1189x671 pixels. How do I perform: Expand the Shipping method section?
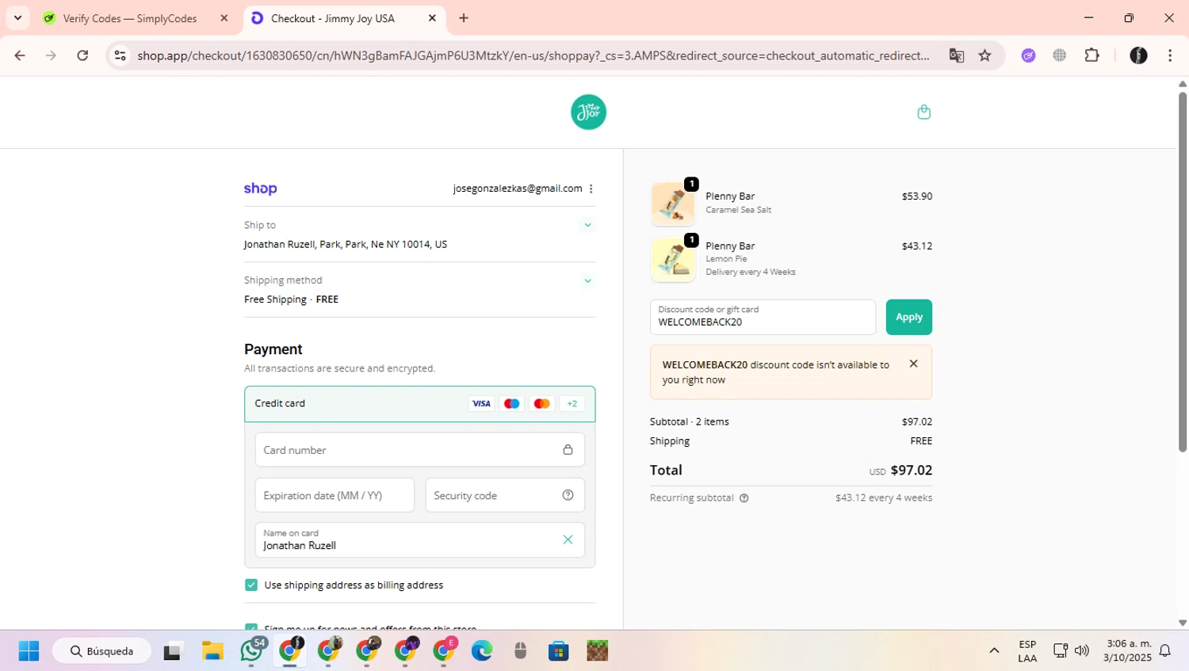587,280
